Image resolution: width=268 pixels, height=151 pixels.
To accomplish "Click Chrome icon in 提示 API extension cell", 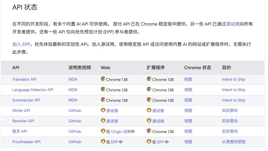I will [x=149, y=131].
